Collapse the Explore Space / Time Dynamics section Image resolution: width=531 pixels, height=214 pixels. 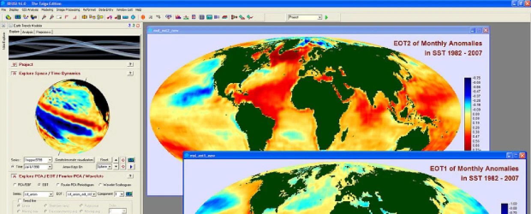(x=14, y=73)
